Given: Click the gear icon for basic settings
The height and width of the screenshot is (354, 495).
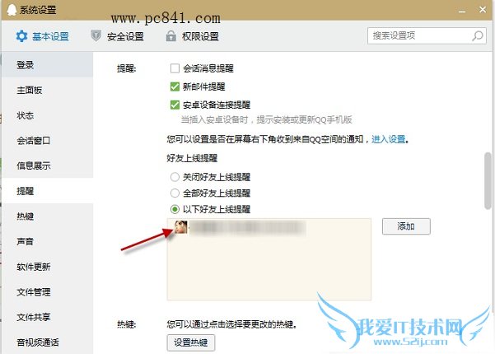Looking at the screenshot, I should (x=21, y=36).
